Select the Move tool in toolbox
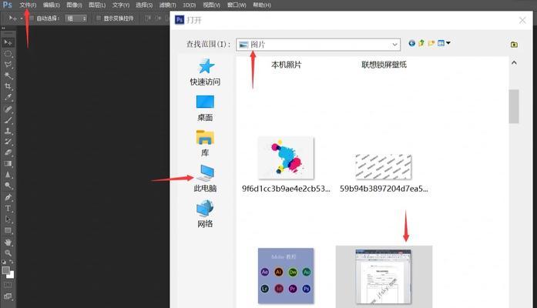Viewport: 537px width, 308px height. (x=8, y=42)
